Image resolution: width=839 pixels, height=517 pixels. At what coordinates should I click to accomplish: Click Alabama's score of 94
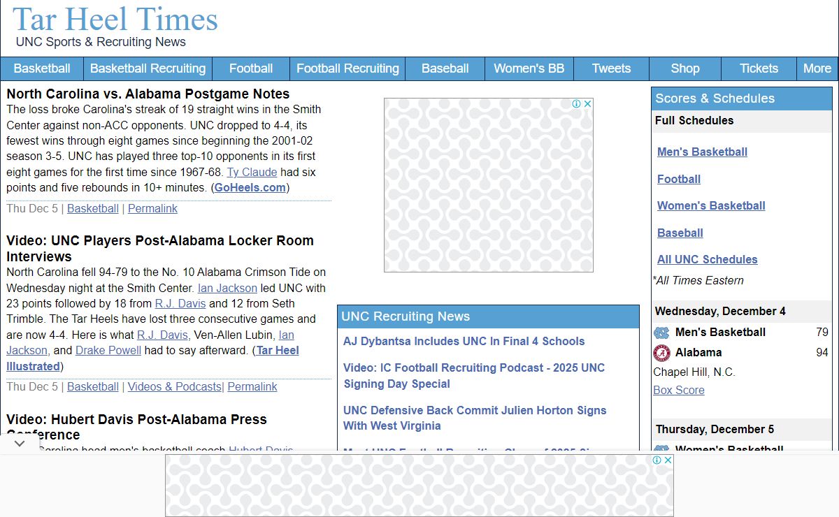[822, 353]
